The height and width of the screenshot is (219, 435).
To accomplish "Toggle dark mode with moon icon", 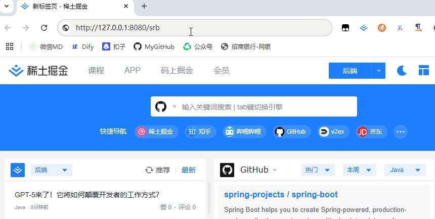I will pos(402,71).
